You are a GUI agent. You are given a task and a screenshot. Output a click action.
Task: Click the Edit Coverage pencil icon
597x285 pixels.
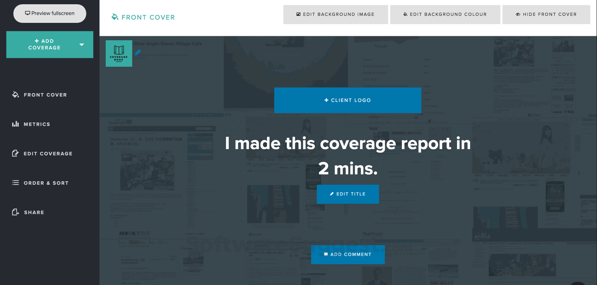tap(15, 153)
